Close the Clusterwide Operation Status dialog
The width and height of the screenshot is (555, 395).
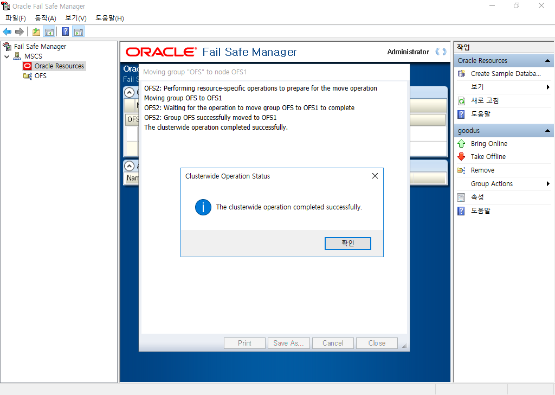[375, 176]
